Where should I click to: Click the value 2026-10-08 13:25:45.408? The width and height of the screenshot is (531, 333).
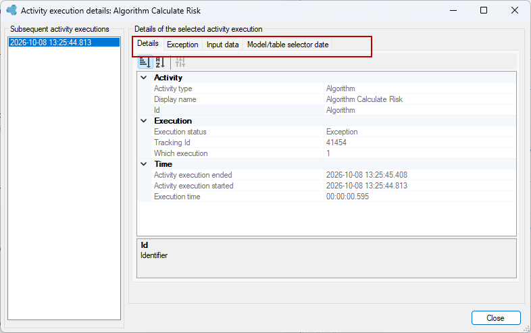point(367,175)
